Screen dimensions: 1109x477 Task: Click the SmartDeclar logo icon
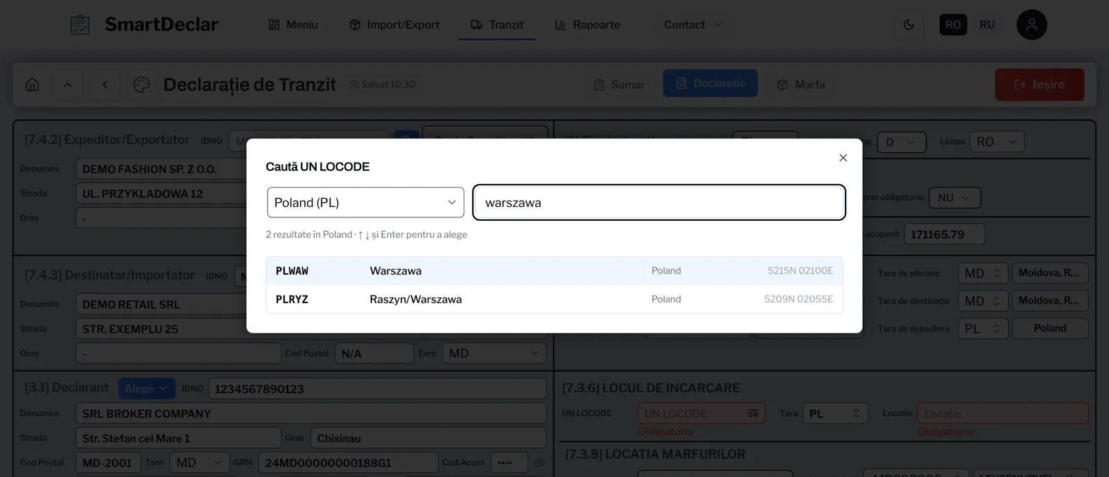(x=80, y=25)
